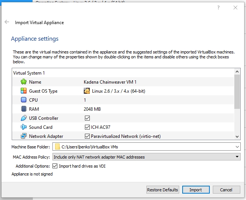The height and width of the screenshot is (200, 246).
Task: Click the Guest OS Type colored squares icon
Action: [24, 91]
